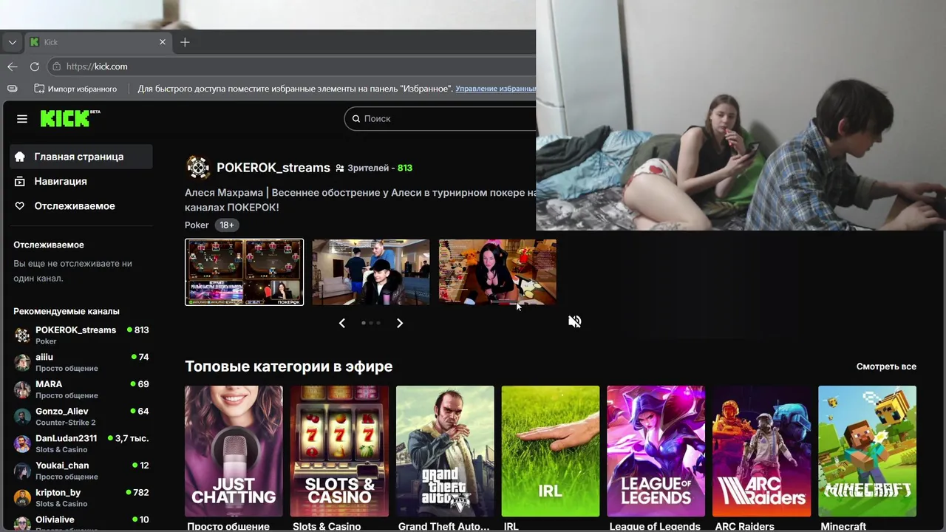Screen dimensions: 946x532
Task: Close the Kick browser tab
Action: tap(163, 42)
